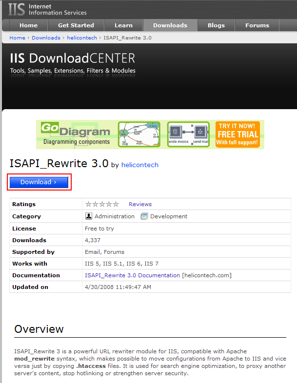Click the 'Updated on' row label
The image size is (297, 383).
coord(30,287)
